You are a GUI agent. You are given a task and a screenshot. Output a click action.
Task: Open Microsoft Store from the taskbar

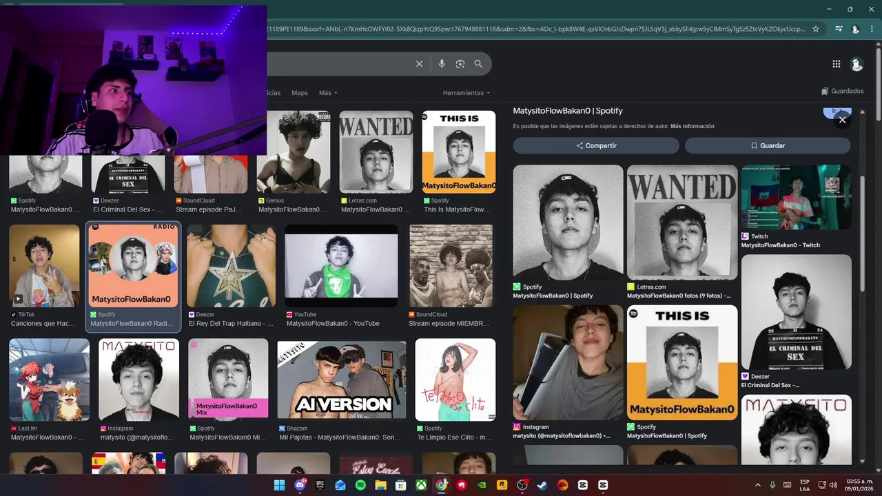(x=400, y=485)
